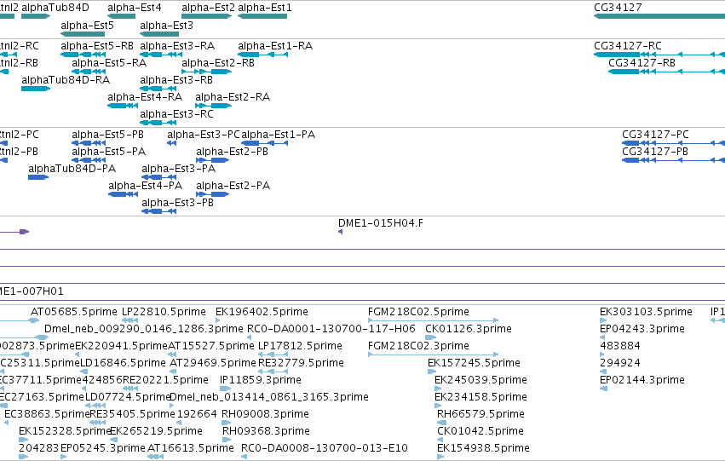The height and width of the screenshot is (461, 725).
Task: Click EST EK303103.5prime
Action: (603, 320)
